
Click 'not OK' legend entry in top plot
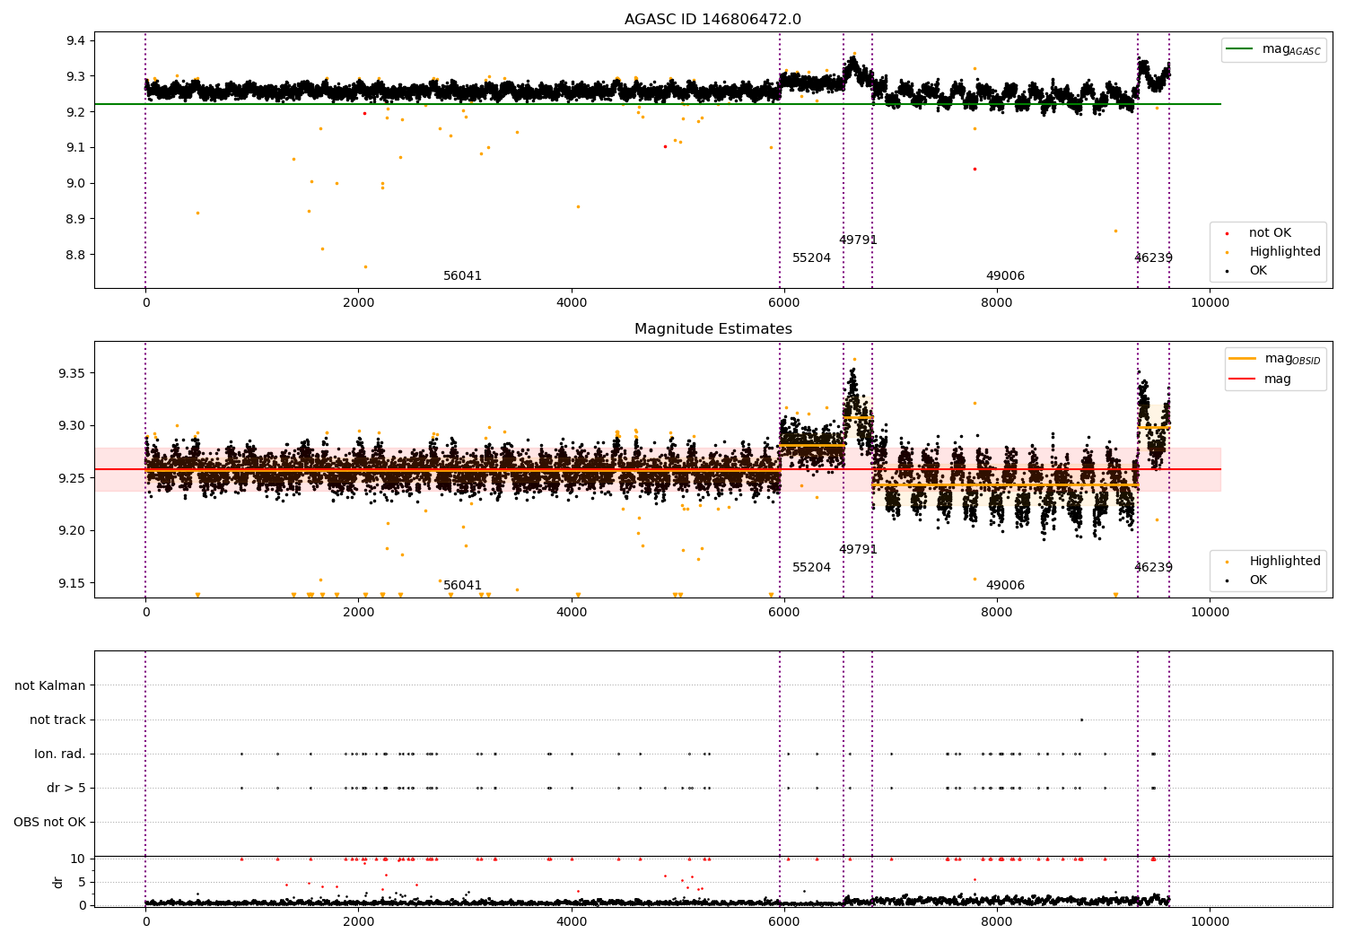pyautogui.click(x=1270, y=233)
